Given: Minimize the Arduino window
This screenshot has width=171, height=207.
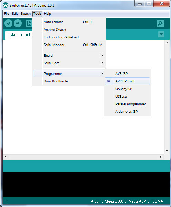Looking at the screenshot, I should tap(140, 4).
